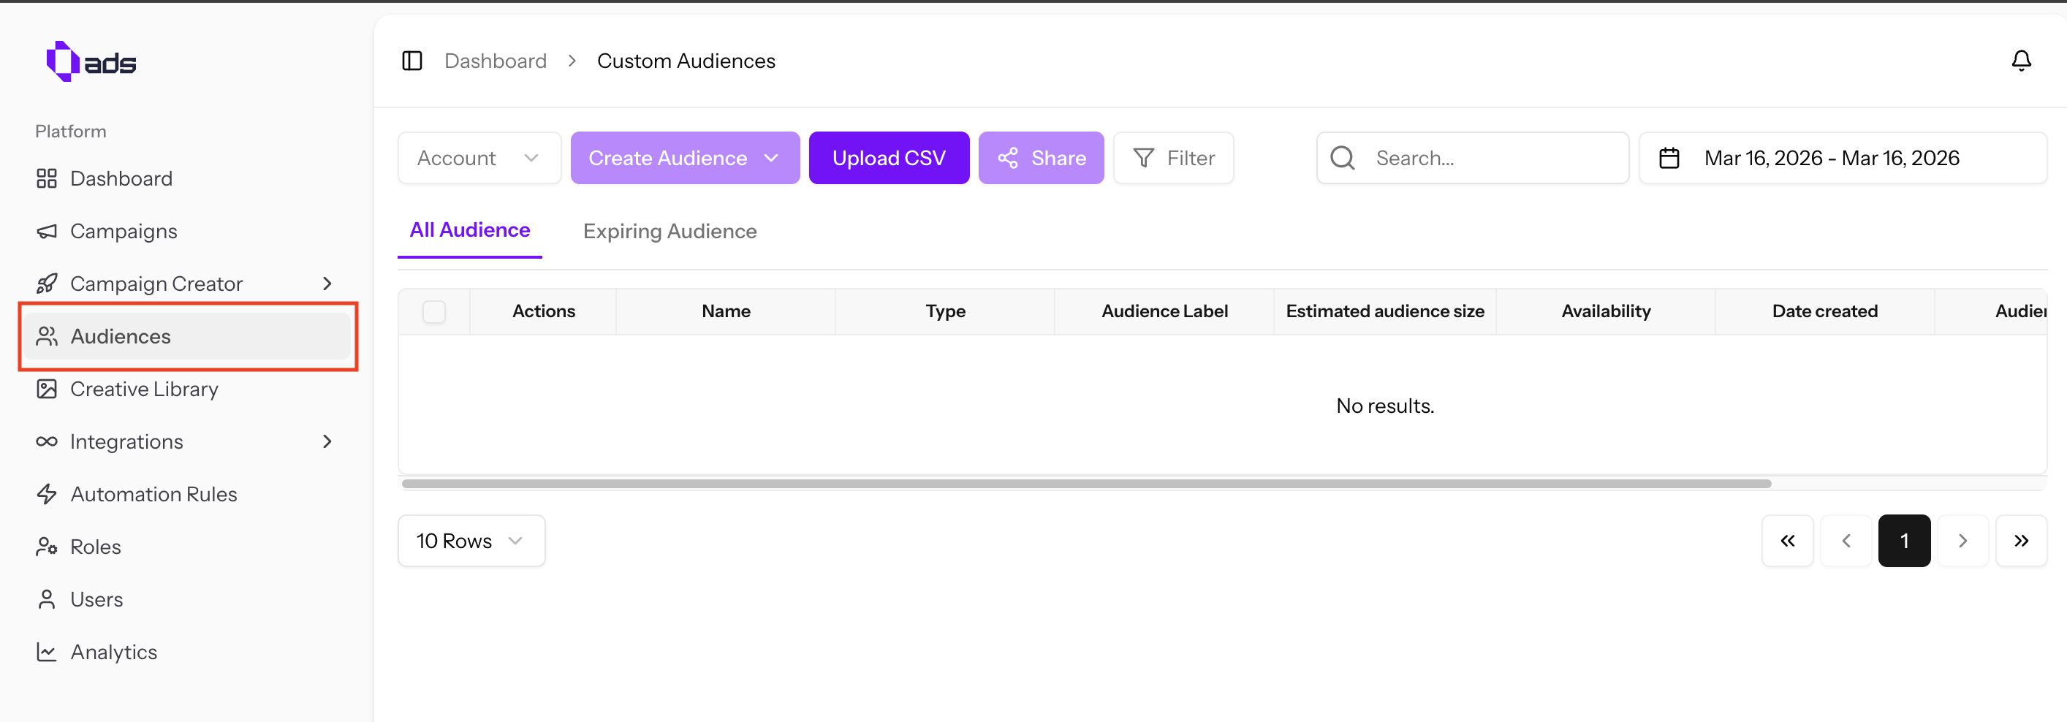Select the Analytics chart icon

point(48,651)
